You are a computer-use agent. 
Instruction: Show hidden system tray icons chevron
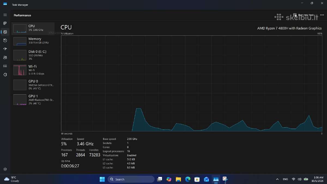click(277, 179)
